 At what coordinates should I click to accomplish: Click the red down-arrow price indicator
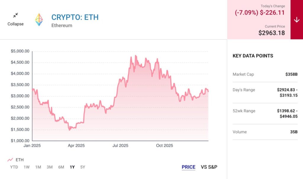click(x=296, y=20)
